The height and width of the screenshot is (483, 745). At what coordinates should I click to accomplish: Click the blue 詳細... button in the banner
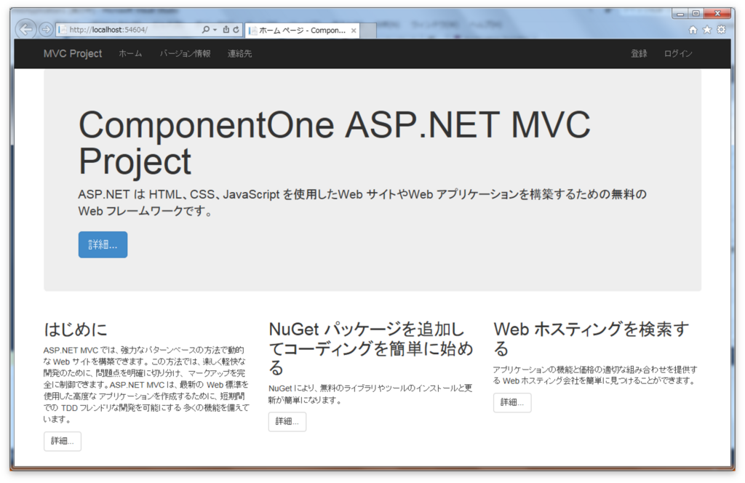103,244
